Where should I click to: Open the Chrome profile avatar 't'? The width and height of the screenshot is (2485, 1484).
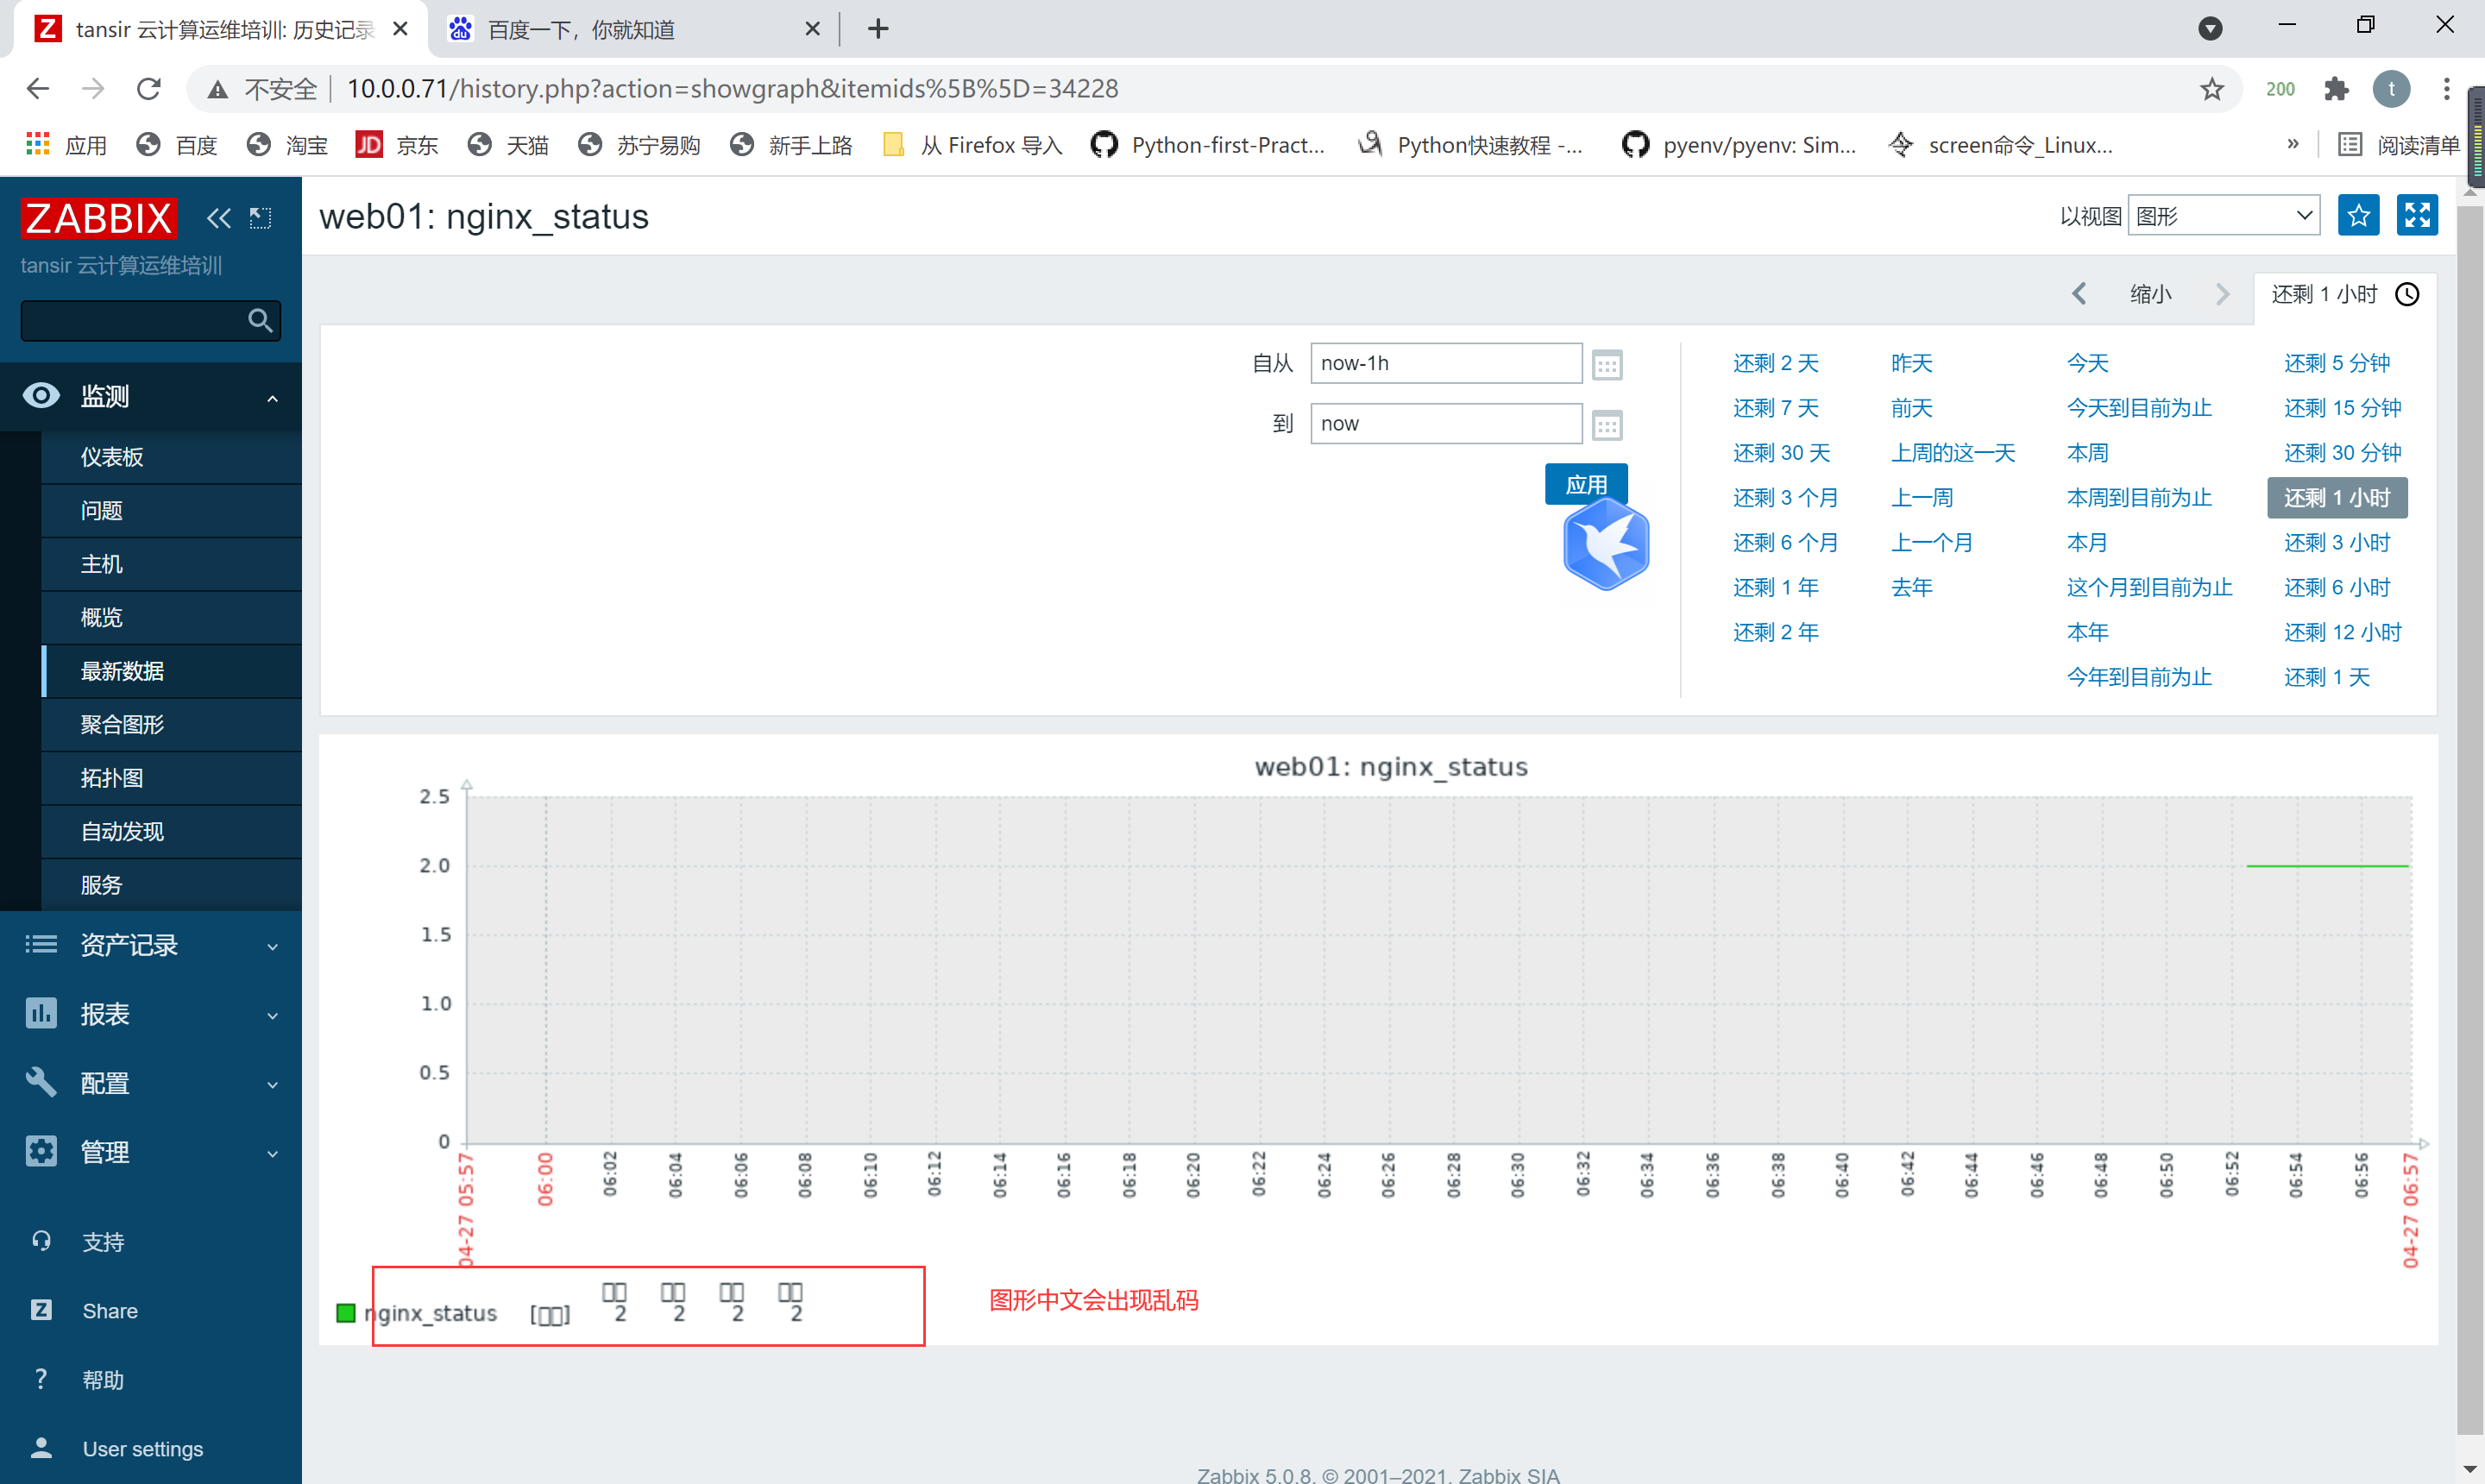[2392, 89]
